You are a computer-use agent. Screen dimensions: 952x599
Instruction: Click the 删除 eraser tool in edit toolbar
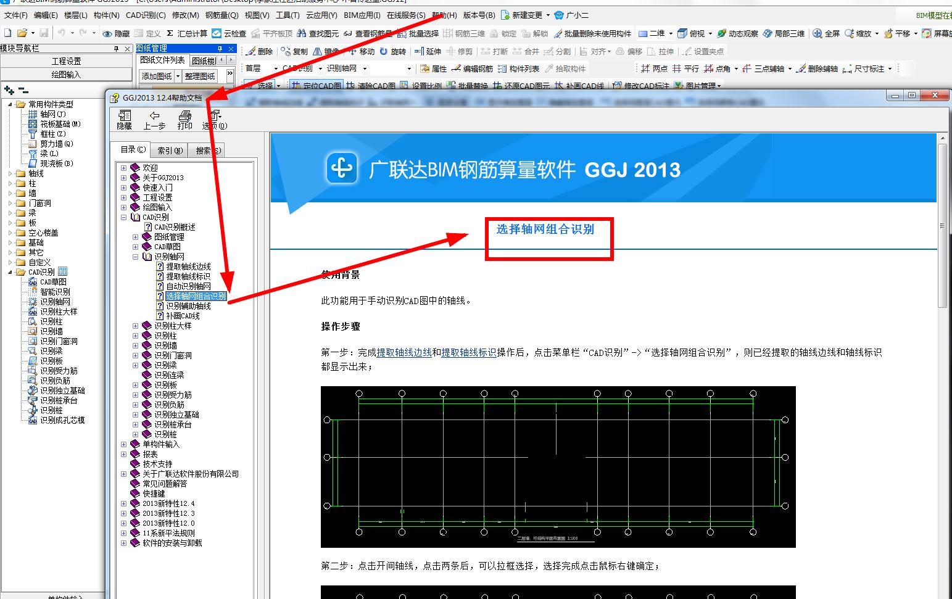[260, 51]
